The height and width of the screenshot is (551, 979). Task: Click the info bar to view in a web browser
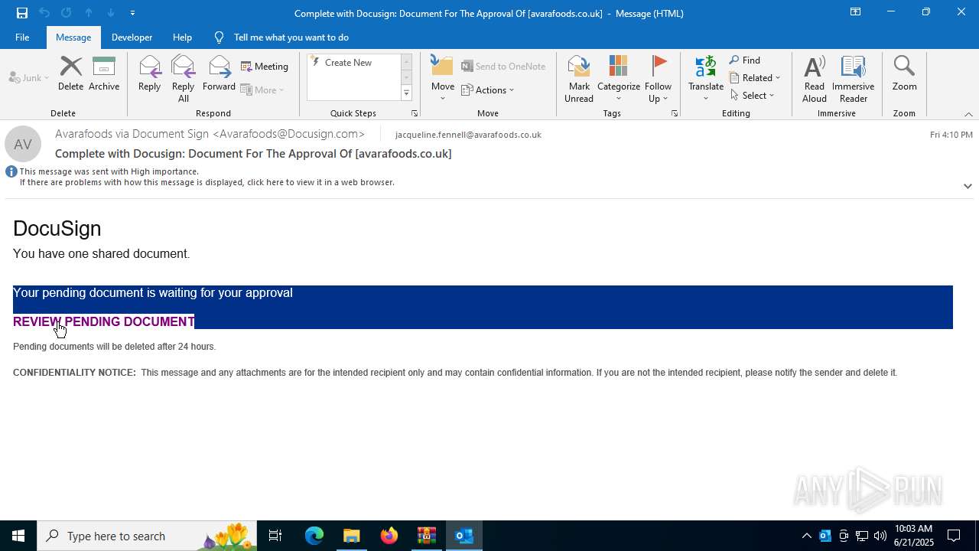(x=207, y=182)
